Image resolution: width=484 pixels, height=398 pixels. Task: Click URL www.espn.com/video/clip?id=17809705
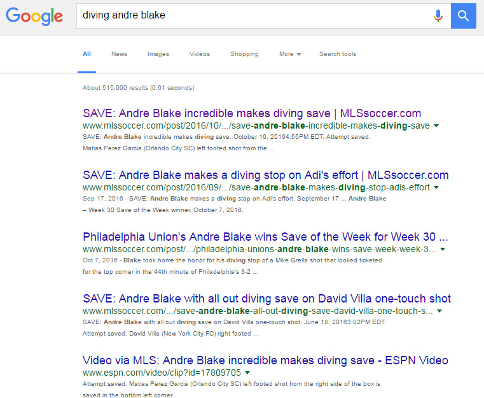pyautogui.click(x=162, y=373)
